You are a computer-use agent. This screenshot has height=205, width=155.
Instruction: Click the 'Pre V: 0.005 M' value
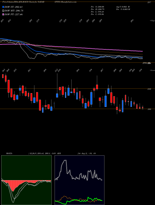[x=123, y=9]
